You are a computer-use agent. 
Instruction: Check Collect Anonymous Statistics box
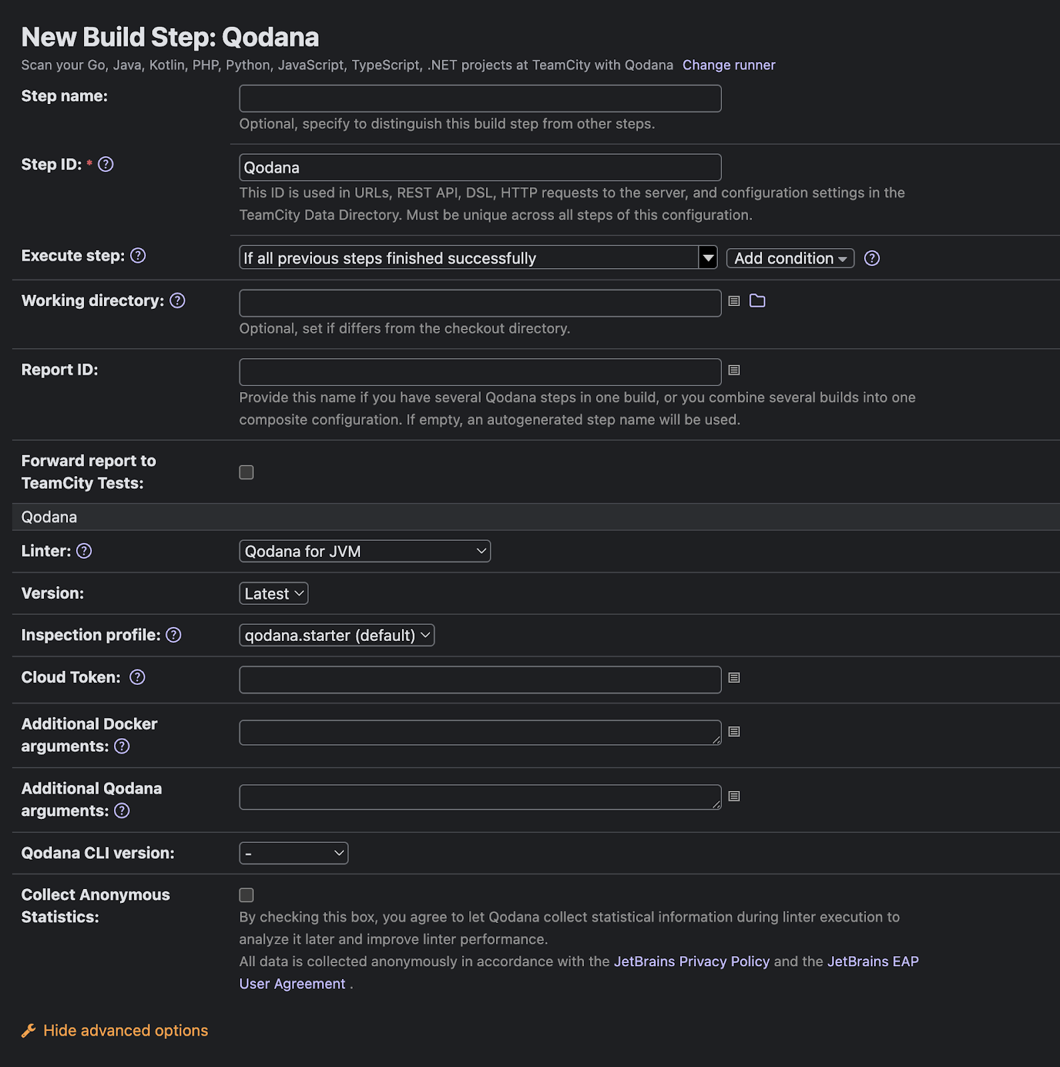tap(247, 896)
